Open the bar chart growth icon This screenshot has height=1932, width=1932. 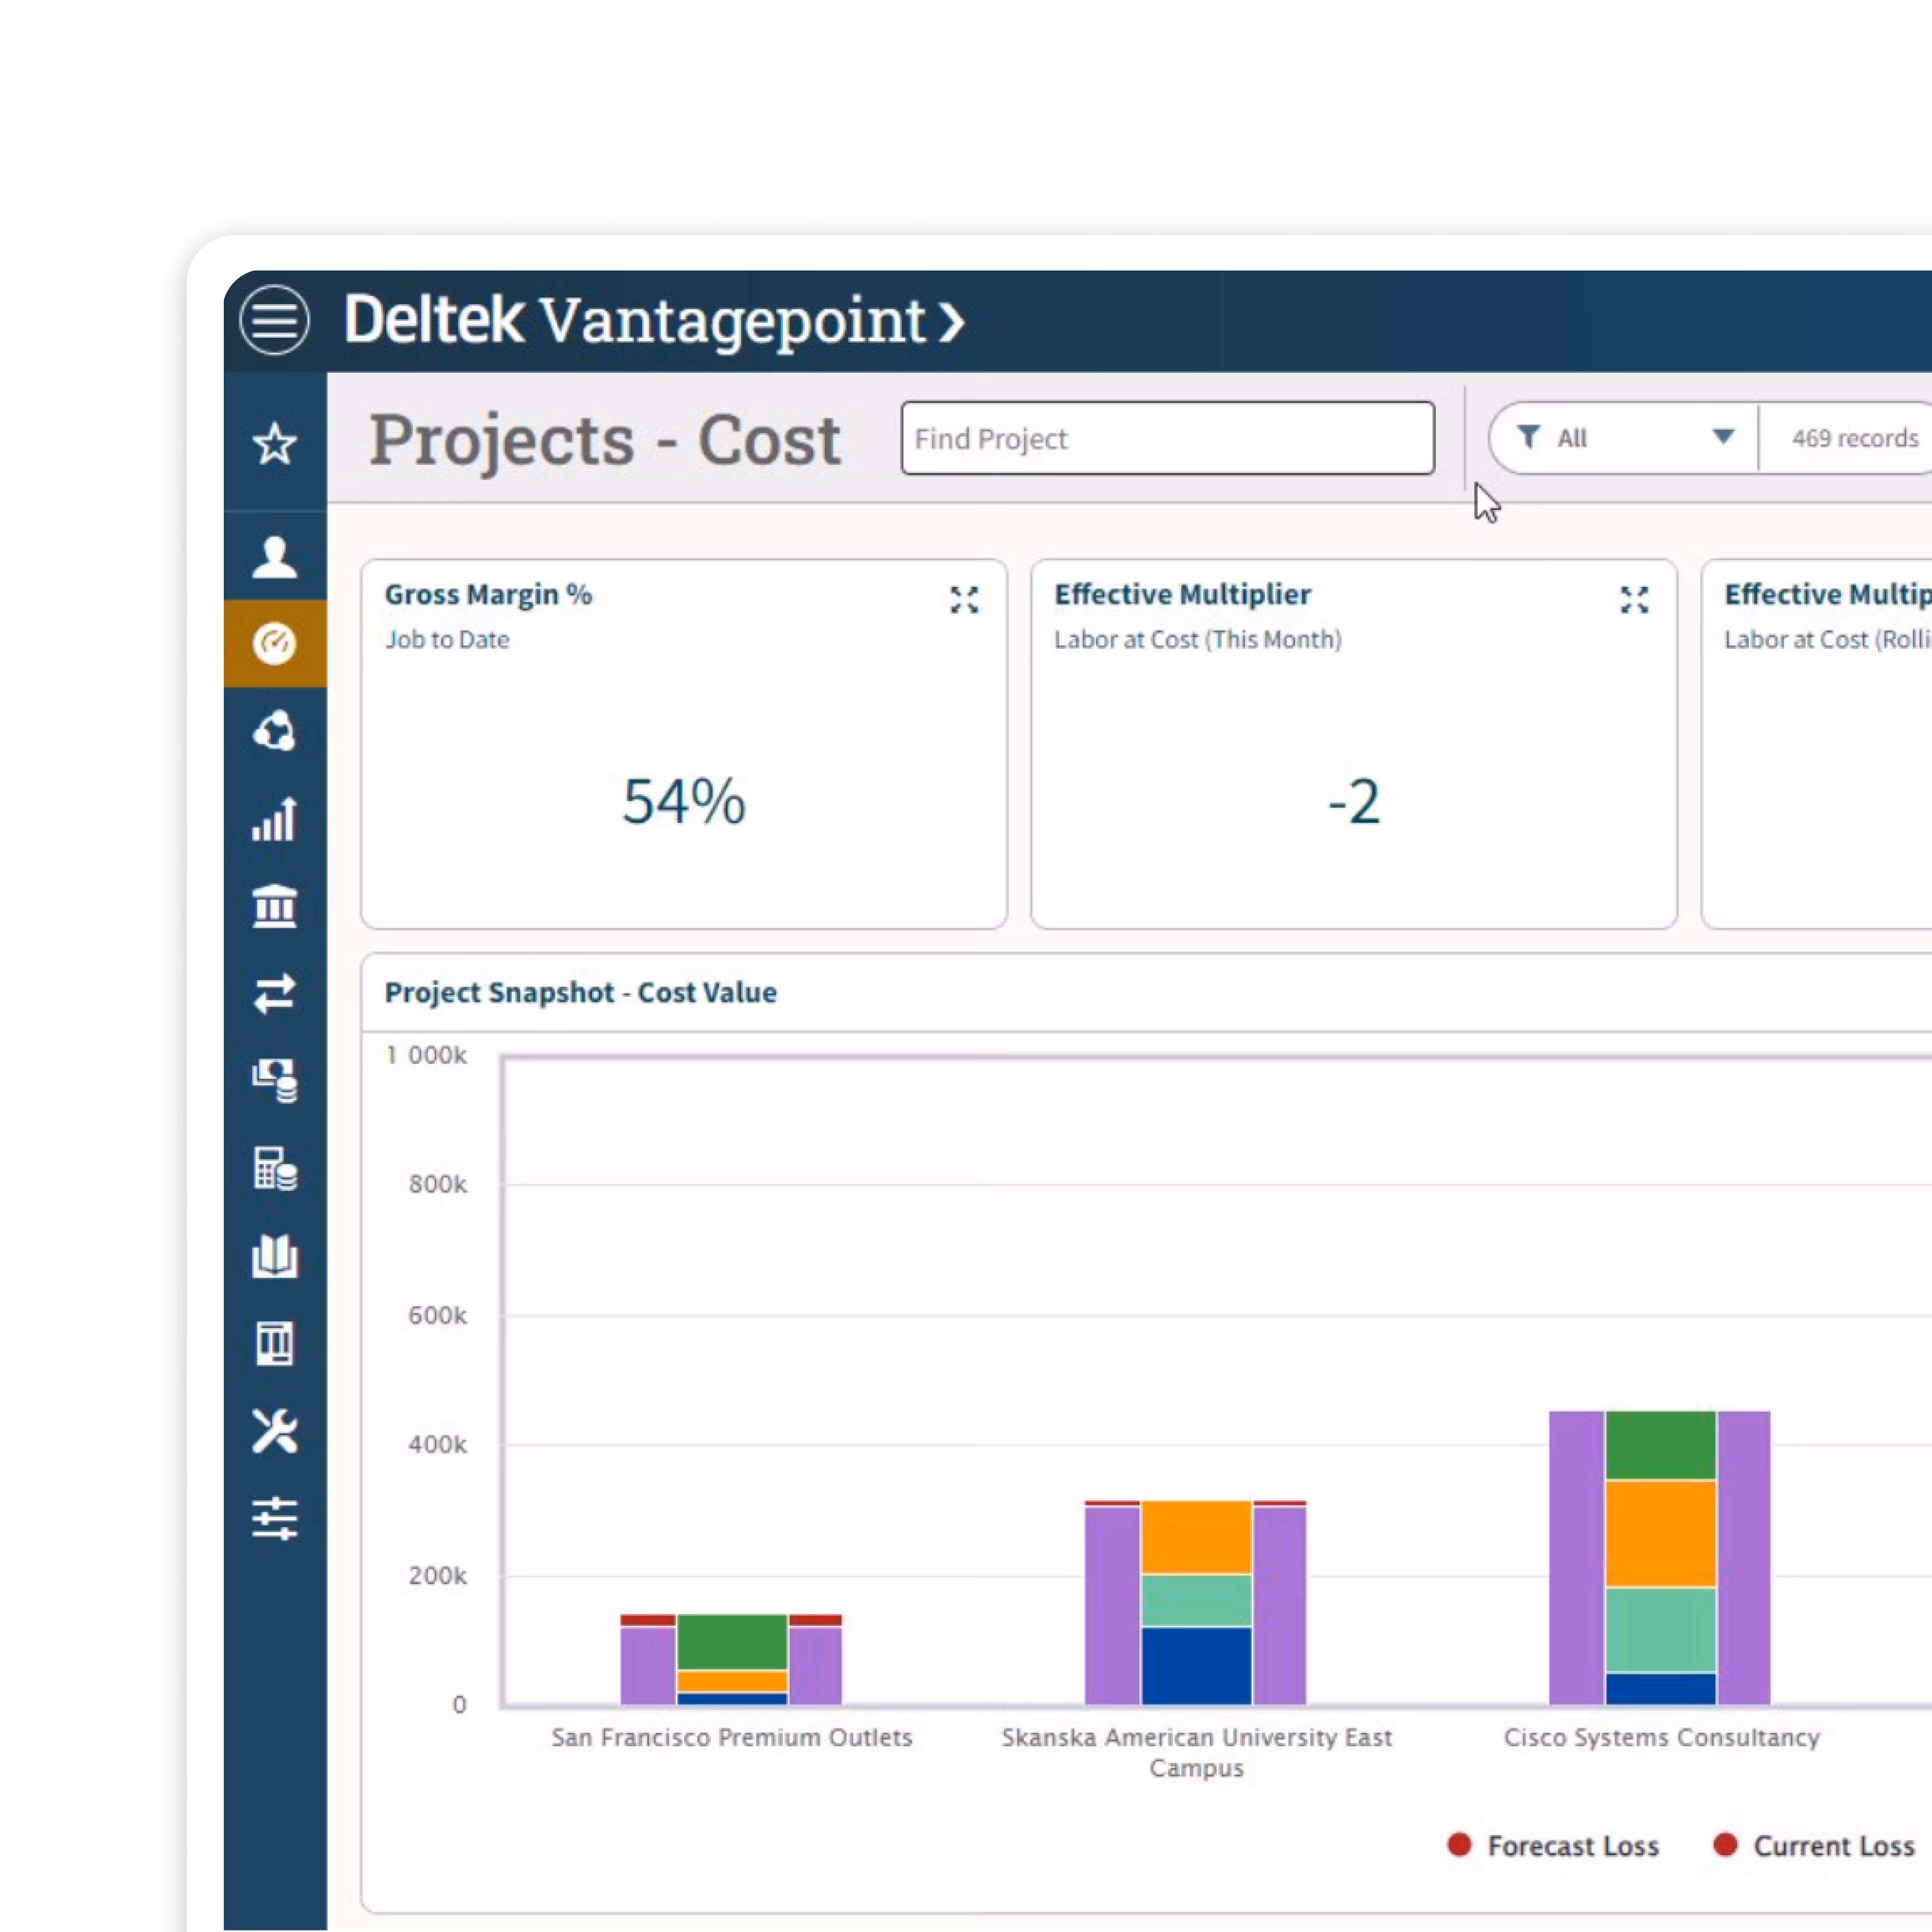pos(274,819)
